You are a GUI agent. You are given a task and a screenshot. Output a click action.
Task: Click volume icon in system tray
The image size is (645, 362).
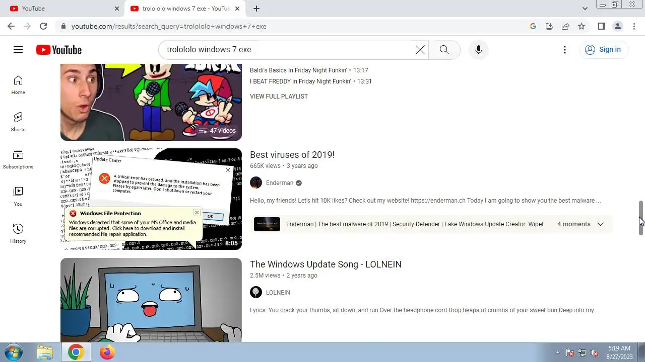click(x=594, y=352)
